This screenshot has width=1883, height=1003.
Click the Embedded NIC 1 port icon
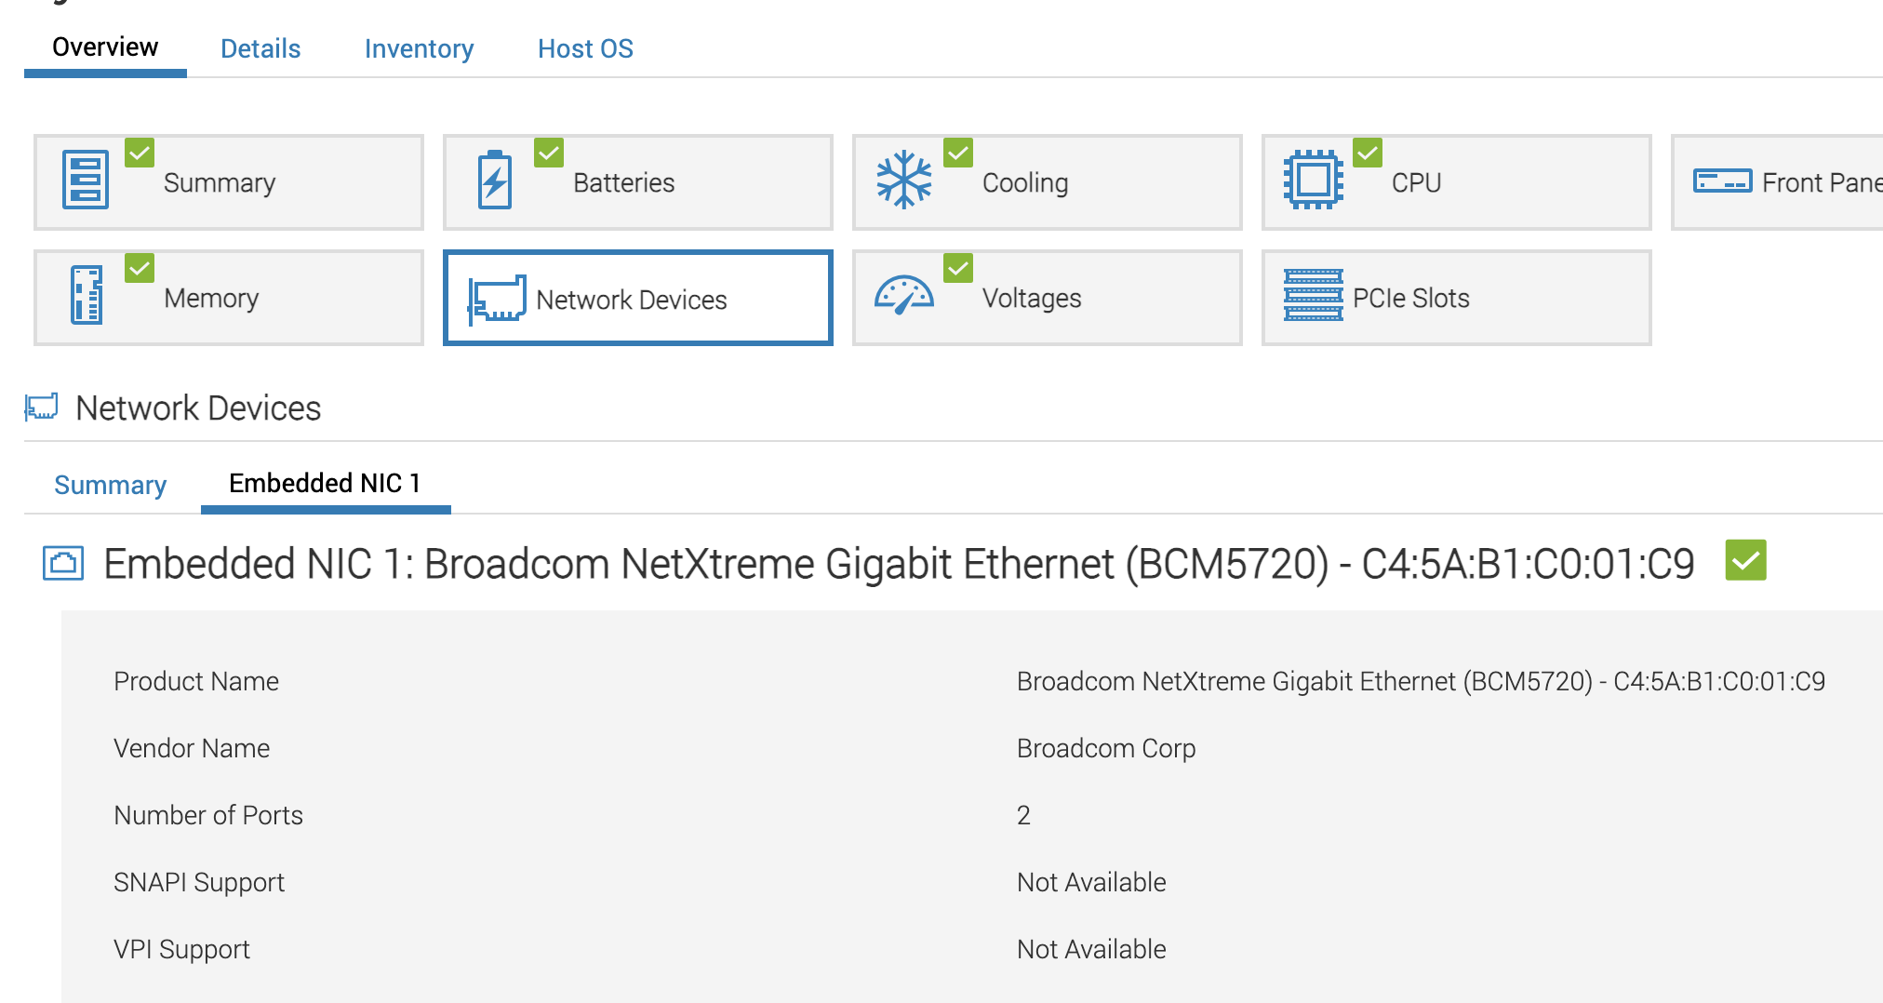tap(63, 563)
